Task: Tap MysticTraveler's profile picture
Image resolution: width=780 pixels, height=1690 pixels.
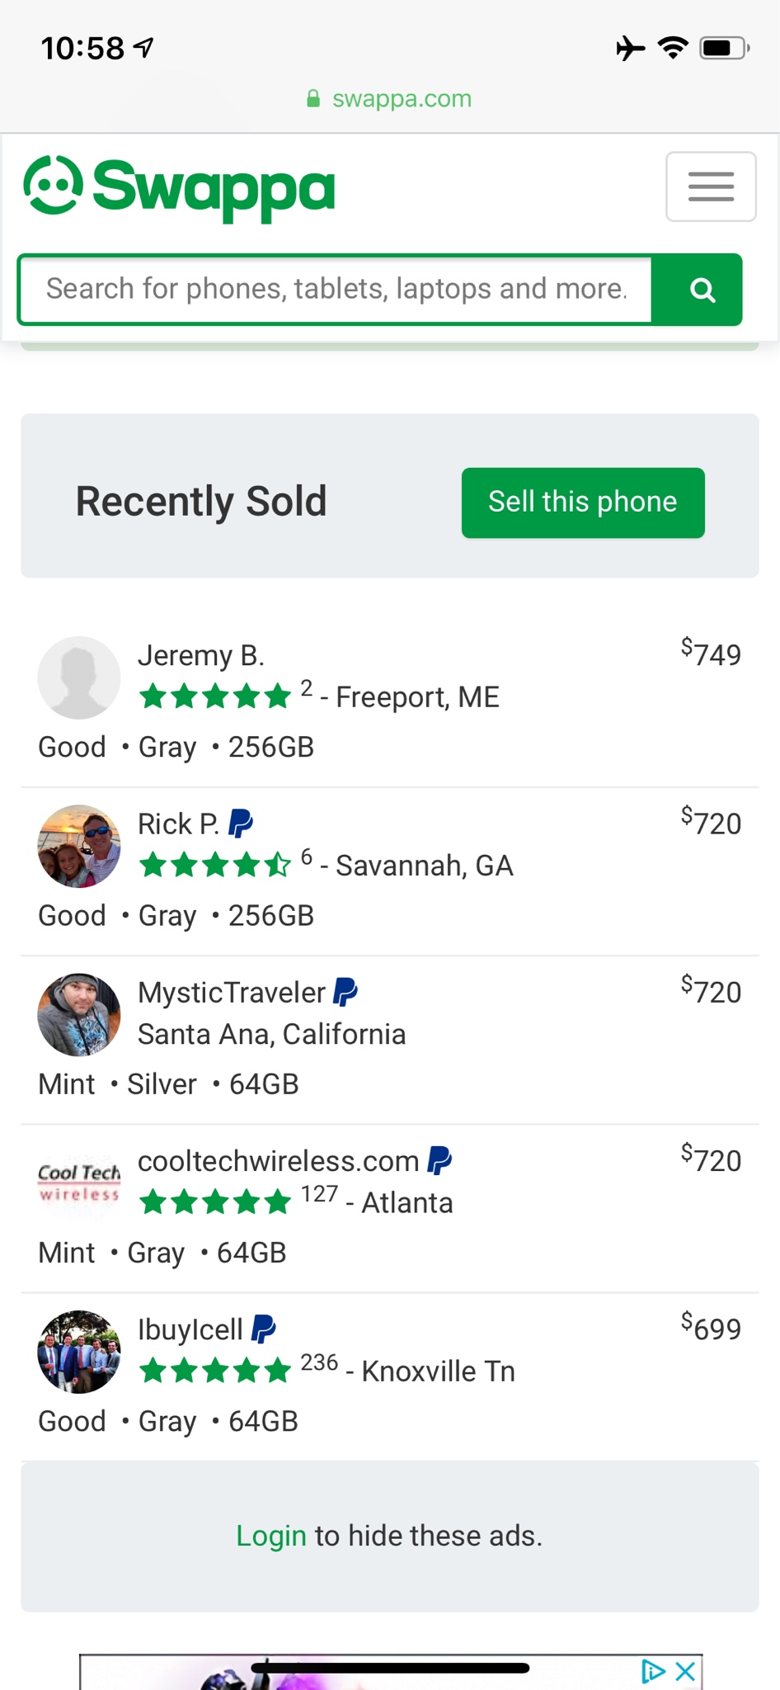Action: tap(79, 1015)
